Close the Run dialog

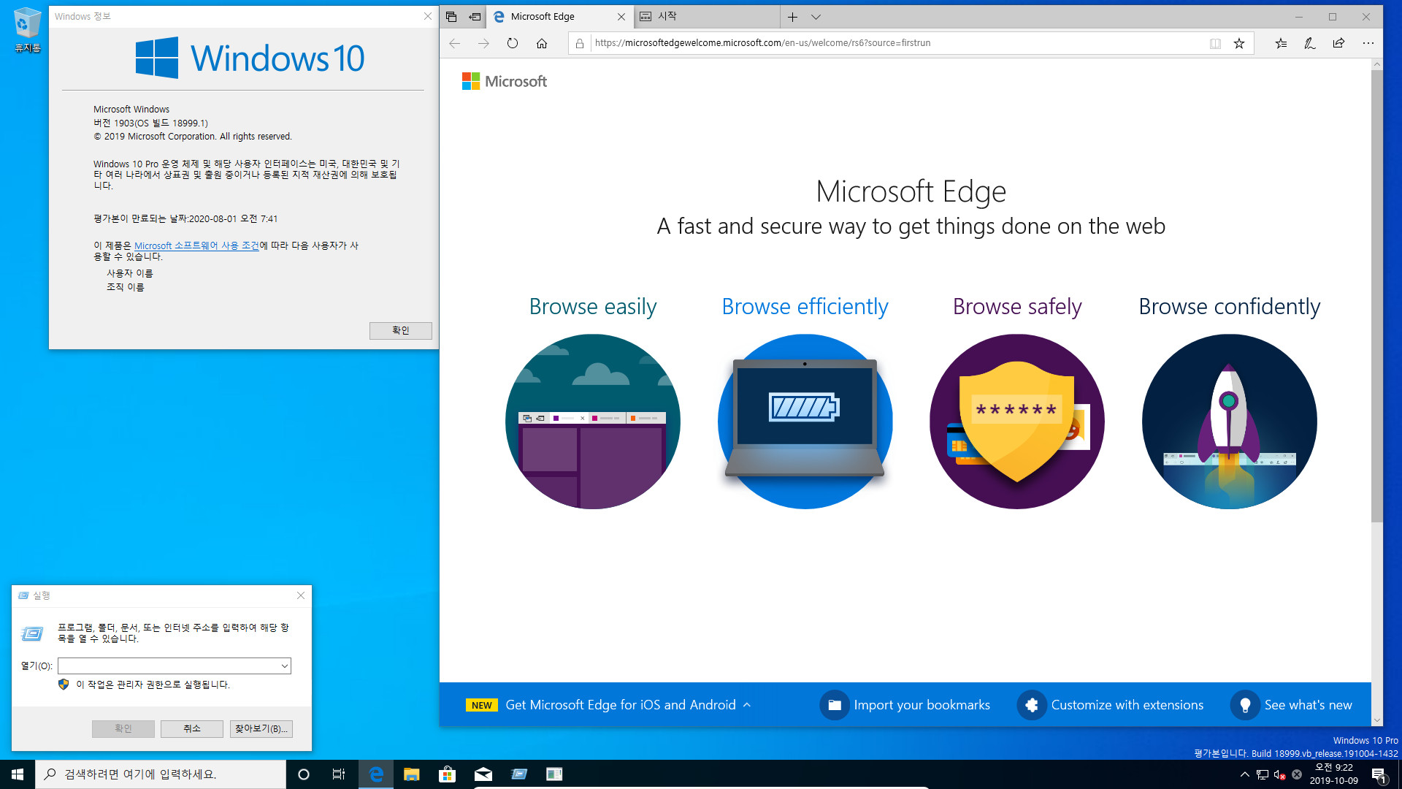(301, 595)
